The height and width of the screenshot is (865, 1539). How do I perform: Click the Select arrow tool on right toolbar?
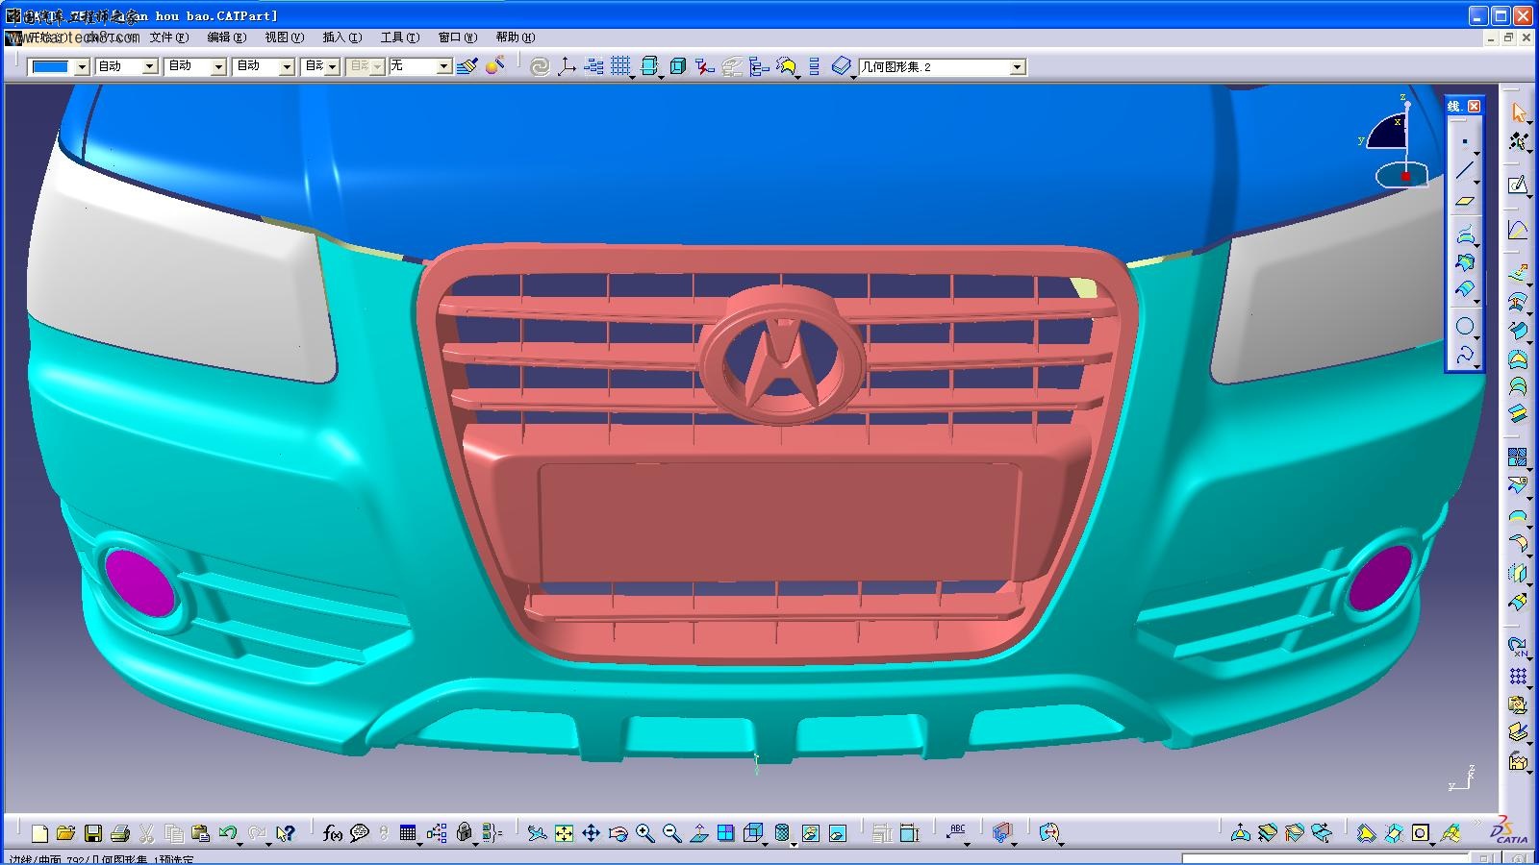tap(1518, 112)
